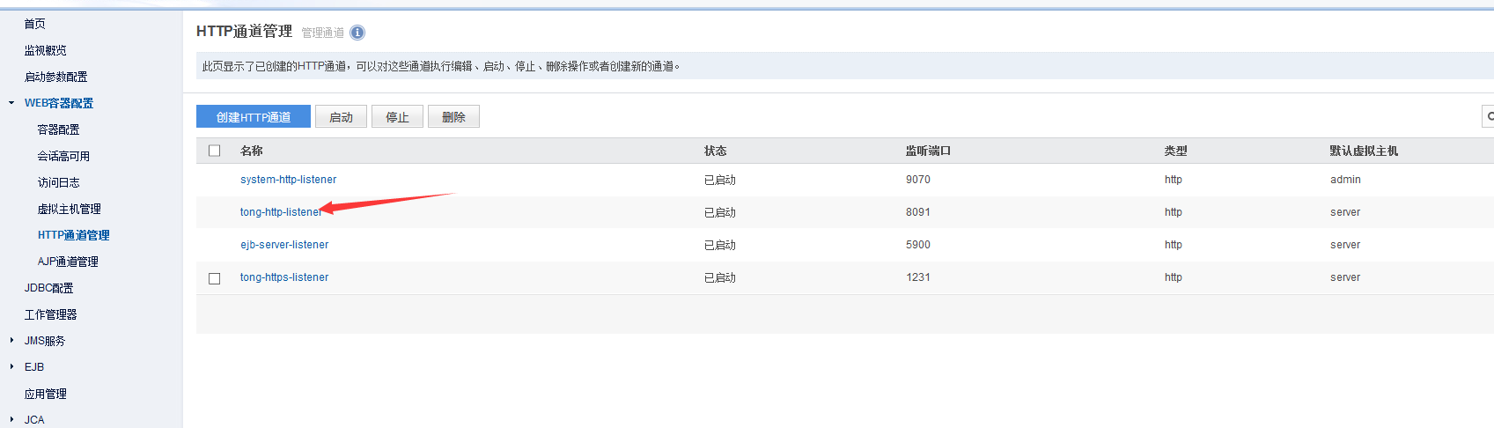Screen dimensions: 1494x428
Task: Click the search icon at right edge
Action: 1489,116
